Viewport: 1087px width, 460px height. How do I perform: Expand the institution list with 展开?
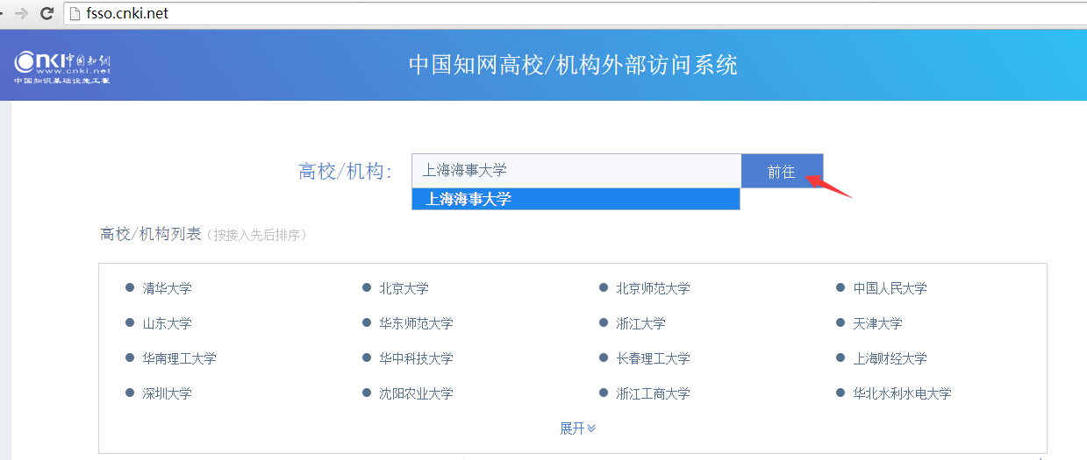click(x=578, y=428)
